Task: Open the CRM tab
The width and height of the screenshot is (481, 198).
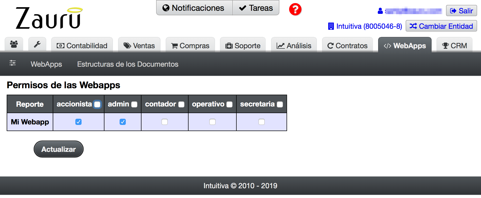Action: (455, 45)
